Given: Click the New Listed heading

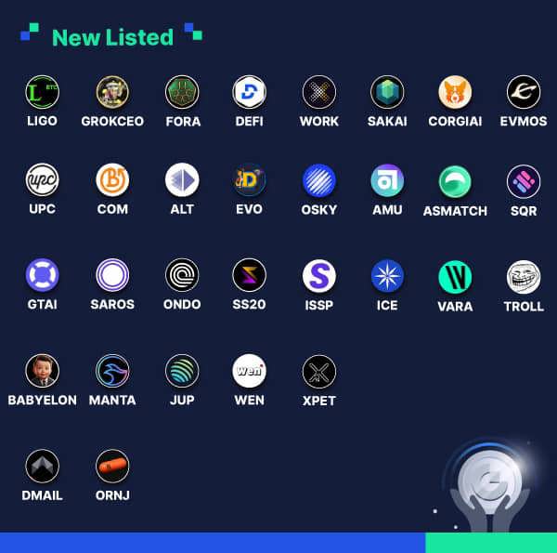Looking at the screenshot, I should [112, 37].
